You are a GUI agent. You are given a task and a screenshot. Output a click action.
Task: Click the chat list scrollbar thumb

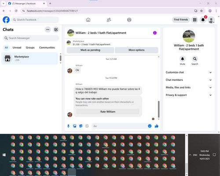pos(60,58)
